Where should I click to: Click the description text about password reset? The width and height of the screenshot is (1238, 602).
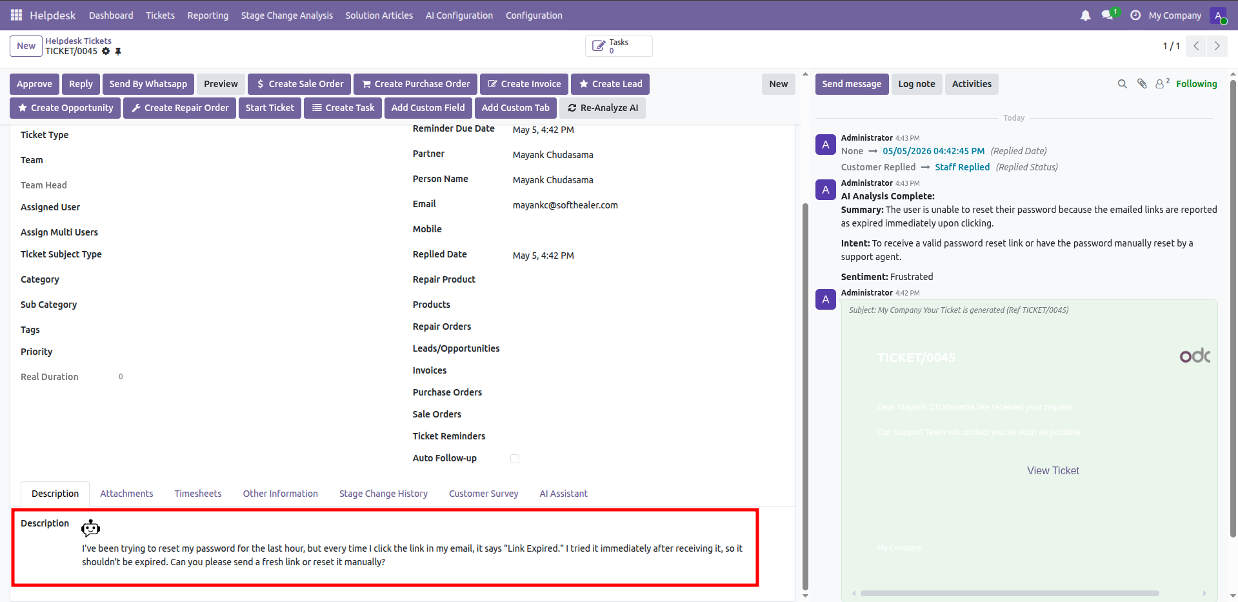[x=412, y=555]
